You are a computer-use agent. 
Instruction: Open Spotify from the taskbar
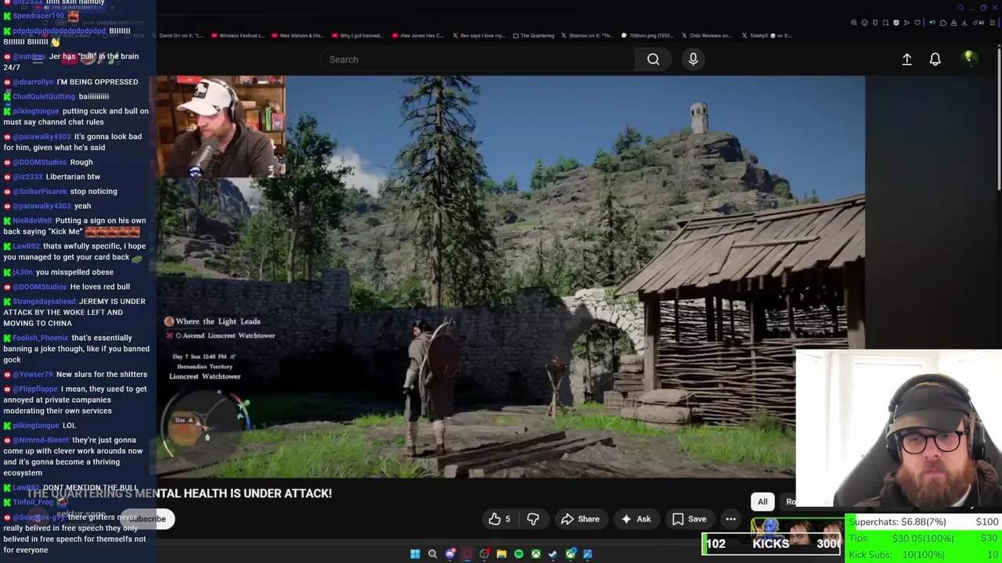point(519,554)
